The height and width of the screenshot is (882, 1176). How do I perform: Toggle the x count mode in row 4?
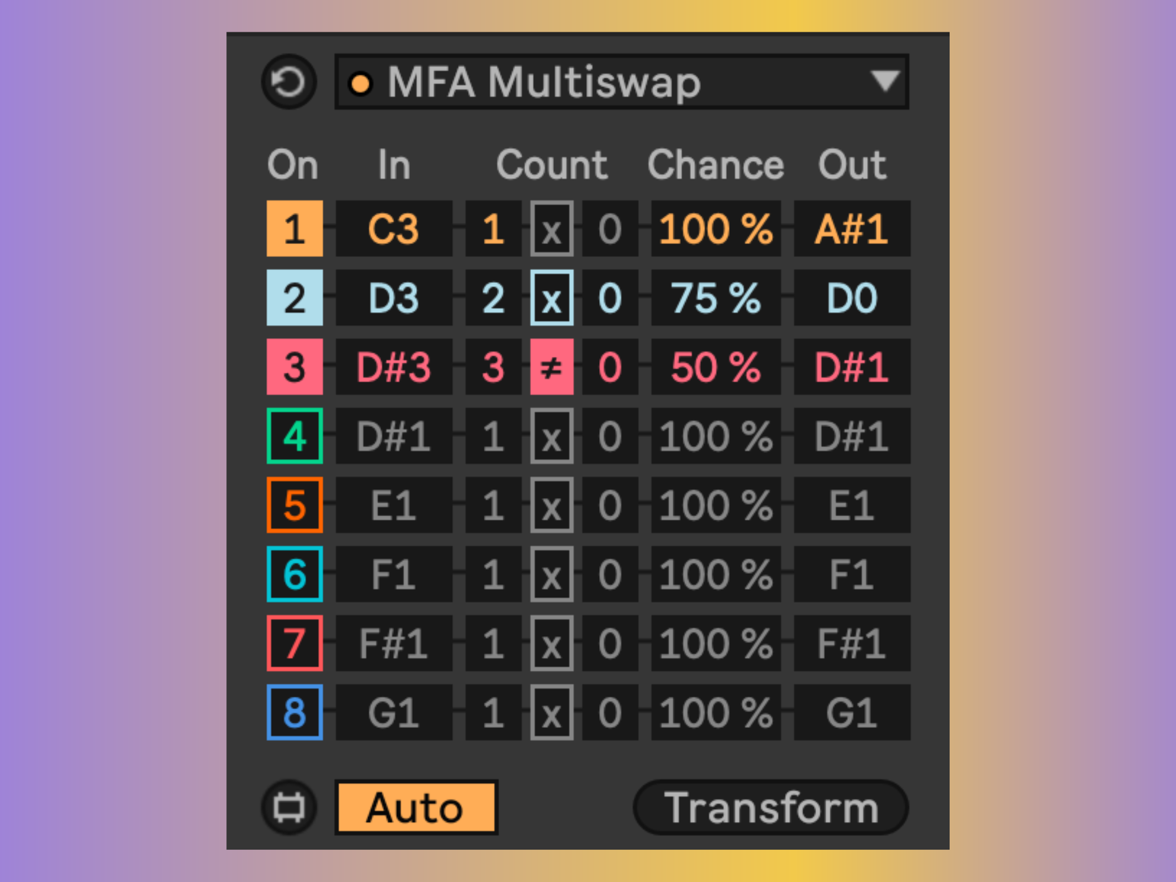[552, 436]
